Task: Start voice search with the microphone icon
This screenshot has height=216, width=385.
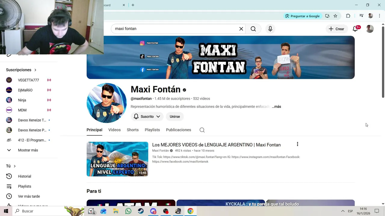Action: tap(270, 29)
